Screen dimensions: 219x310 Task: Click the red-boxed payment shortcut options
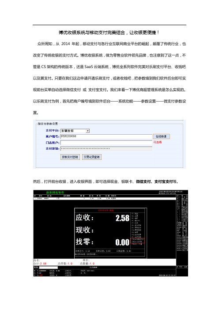coord(138,241)
